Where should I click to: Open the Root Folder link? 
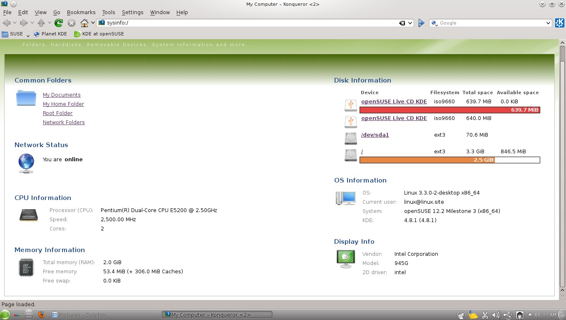click(x=57, y=113)
